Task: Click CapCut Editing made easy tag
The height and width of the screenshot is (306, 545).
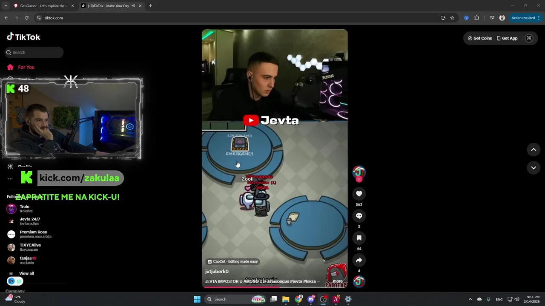Action: pyautogui.click(x=232, y=261)
